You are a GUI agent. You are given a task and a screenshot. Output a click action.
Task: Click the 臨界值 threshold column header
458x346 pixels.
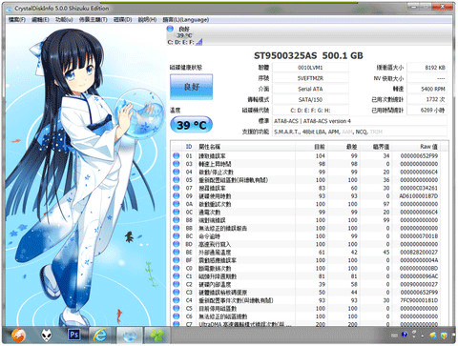pyautogui.click(x=376, y=147)
